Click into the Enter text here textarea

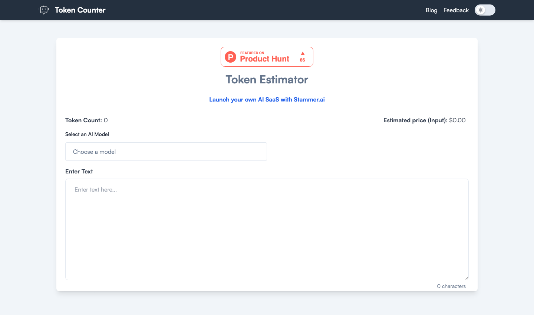[x=267, y=229]
